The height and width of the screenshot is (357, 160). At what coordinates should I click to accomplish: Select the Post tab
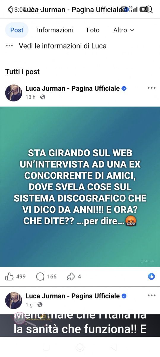click(x=17, y=30)
